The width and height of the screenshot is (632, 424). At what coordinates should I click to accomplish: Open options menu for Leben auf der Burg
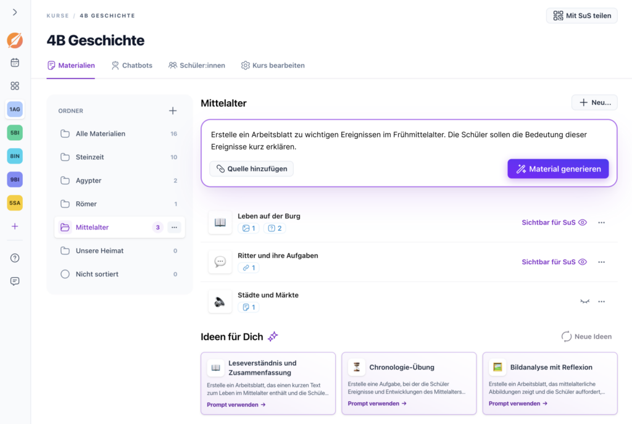[x=601, y=222]
